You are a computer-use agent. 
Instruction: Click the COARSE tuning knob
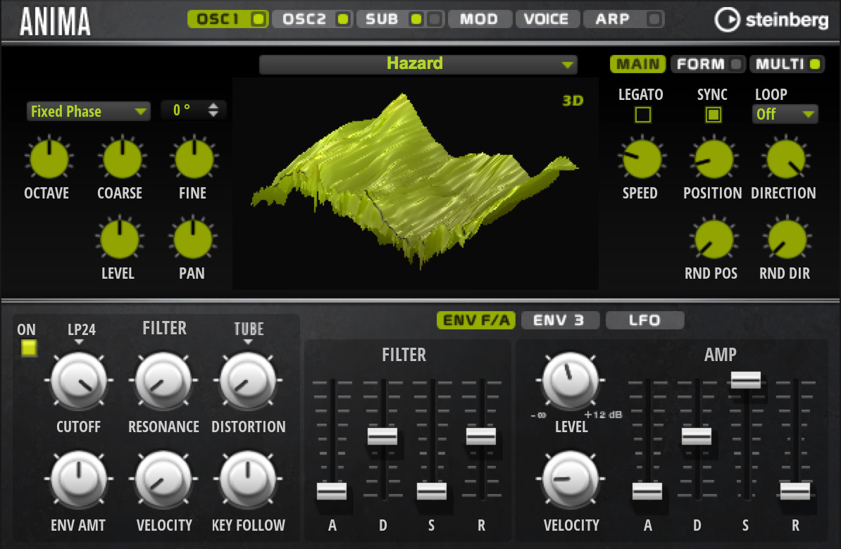pos(122,158)
